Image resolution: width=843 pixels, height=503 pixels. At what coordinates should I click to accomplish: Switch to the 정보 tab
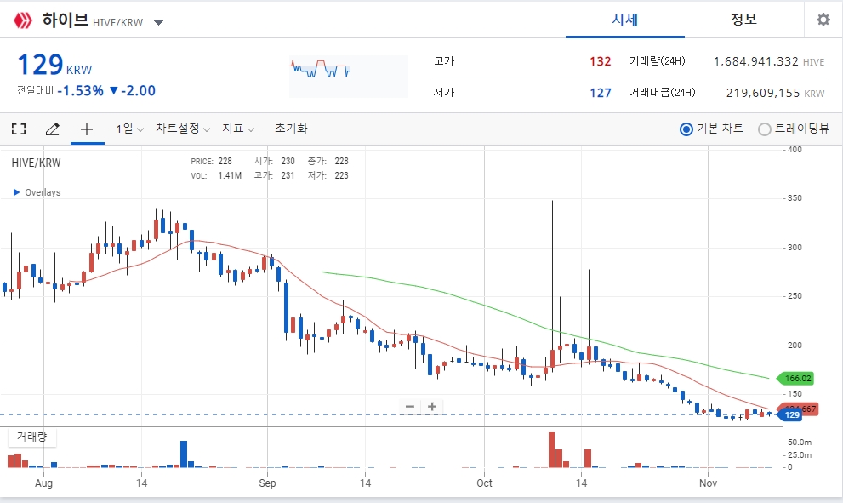pos(743,20)
